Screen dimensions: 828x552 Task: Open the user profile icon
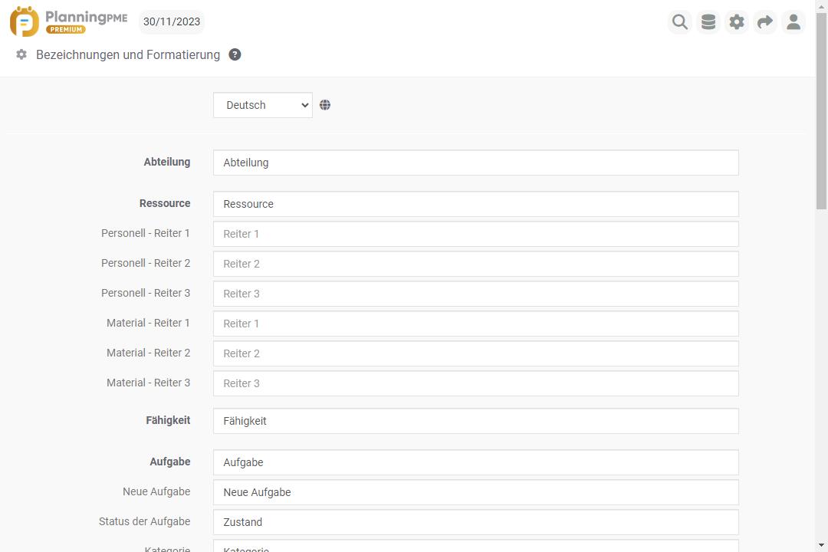point(793,22)
